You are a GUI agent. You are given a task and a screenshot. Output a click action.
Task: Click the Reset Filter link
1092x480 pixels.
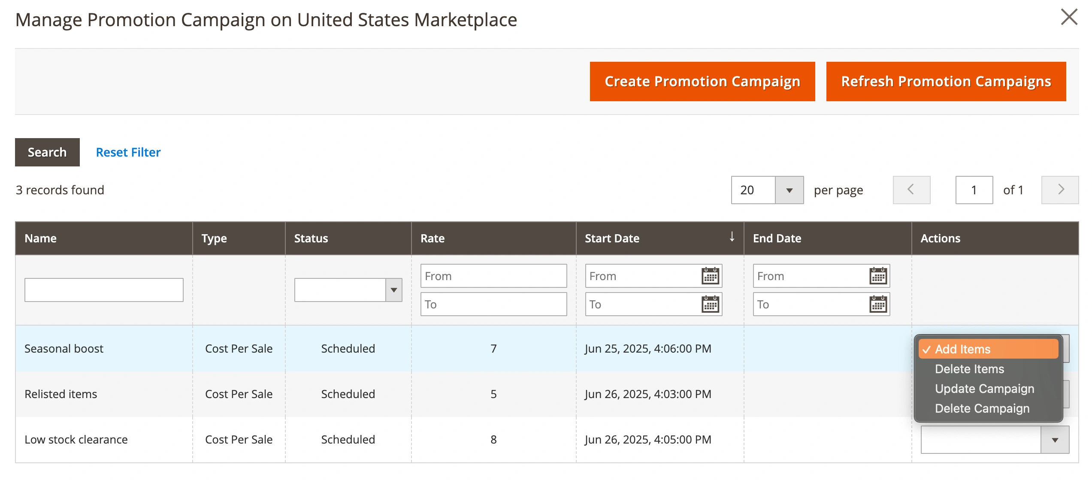point(128,152)
